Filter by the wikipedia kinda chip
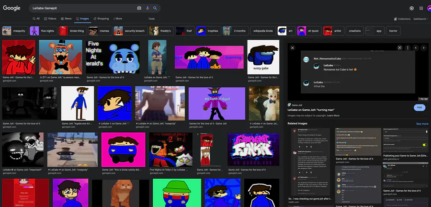Screen dimensions: 431x207 point(263,31)
